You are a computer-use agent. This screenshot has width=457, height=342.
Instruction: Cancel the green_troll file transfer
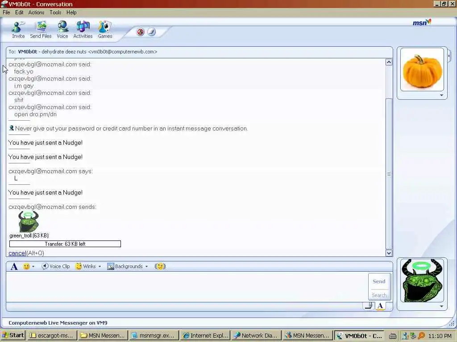pos(17,253)
